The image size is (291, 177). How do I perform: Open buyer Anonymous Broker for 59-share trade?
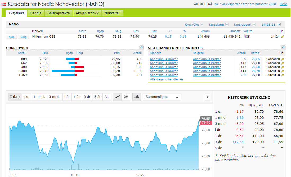coord(164,59)
